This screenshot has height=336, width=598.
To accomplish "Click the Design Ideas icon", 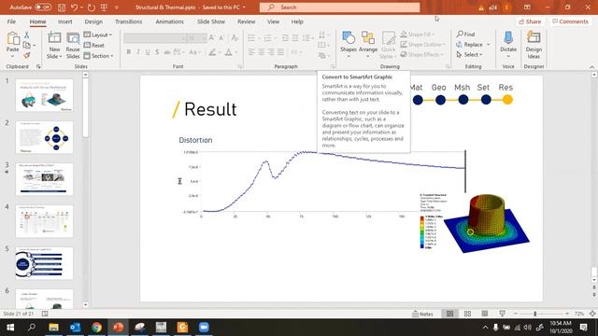I will point(534,38).
